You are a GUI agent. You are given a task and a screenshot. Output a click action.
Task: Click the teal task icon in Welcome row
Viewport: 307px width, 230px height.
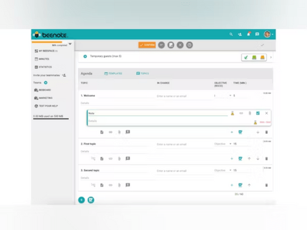(x=240, y=132)
